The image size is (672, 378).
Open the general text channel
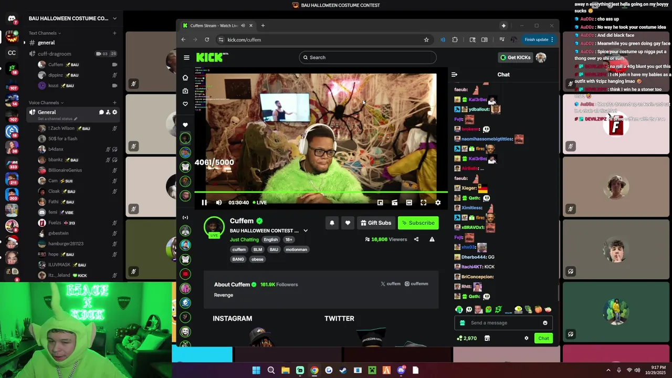pyautogui.click(x=73, y=43)
